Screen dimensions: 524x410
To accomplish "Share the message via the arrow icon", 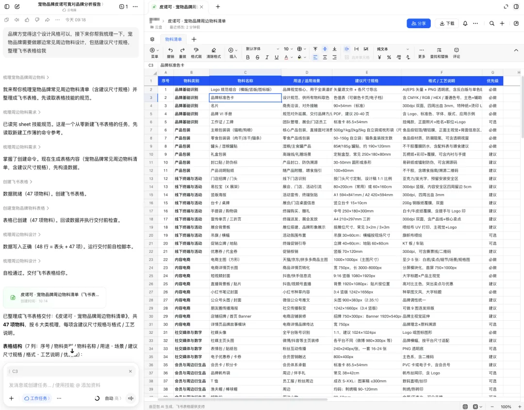I will pos(48,20).
